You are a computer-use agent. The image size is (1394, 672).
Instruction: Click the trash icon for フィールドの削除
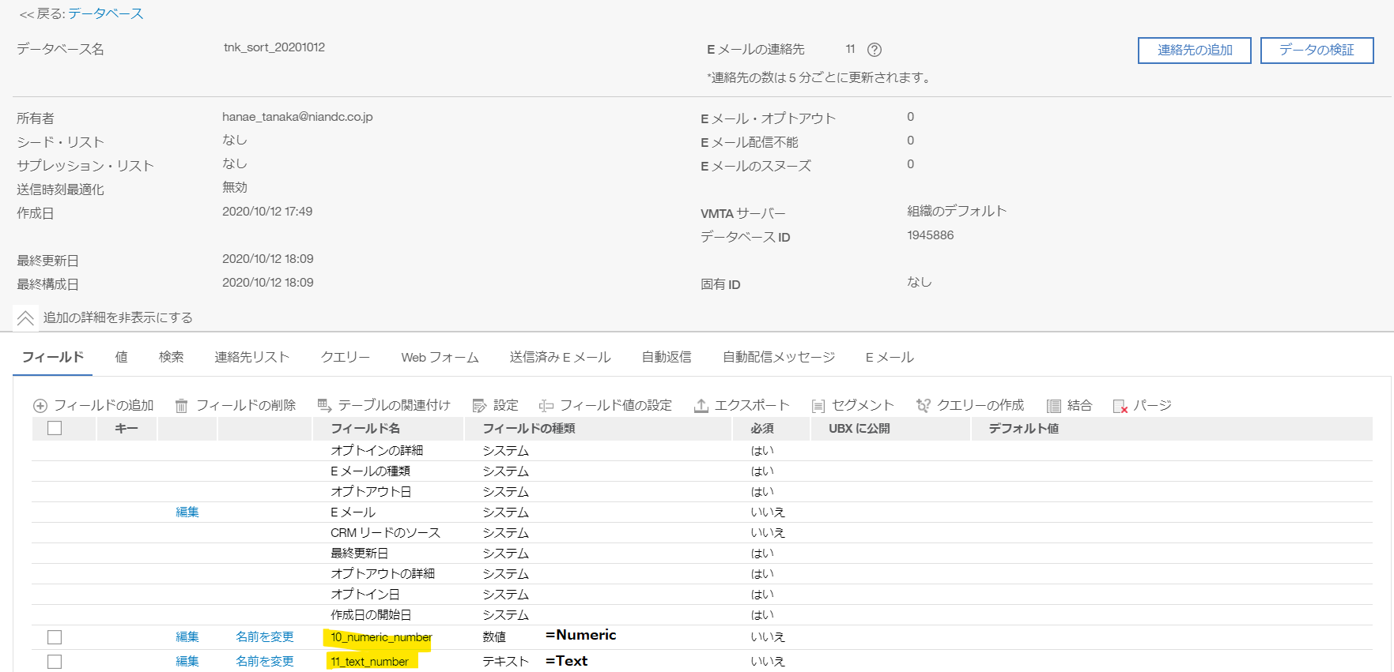[x=181, y=406]
